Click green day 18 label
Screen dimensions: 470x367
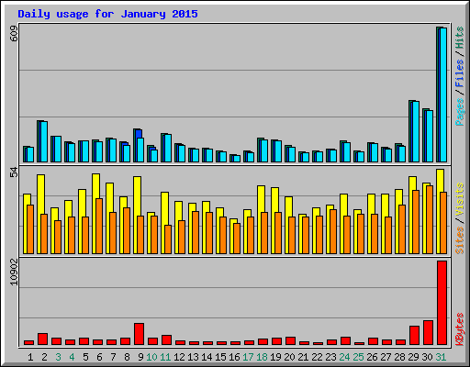[262, 357]
